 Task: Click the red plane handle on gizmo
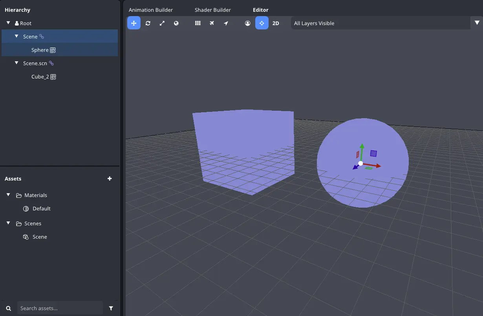tap(357, 154)
